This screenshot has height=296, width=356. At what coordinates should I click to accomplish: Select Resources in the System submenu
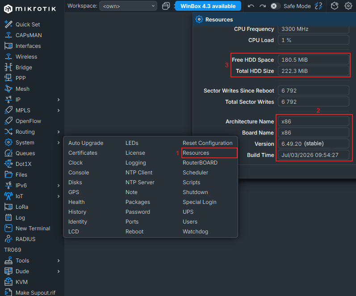click(196, 153)
